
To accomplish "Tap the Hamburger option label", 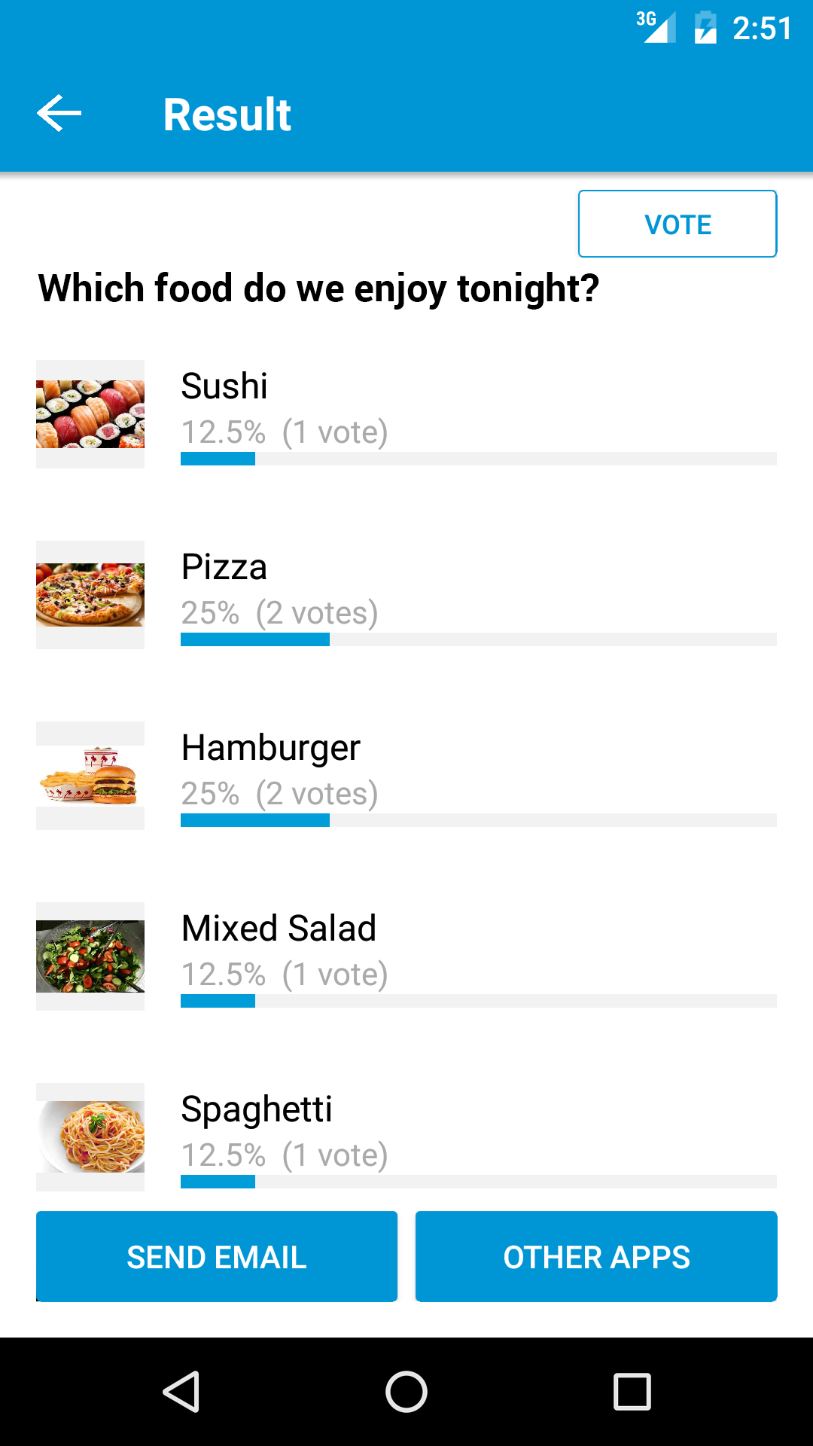I will coord(271,748).
